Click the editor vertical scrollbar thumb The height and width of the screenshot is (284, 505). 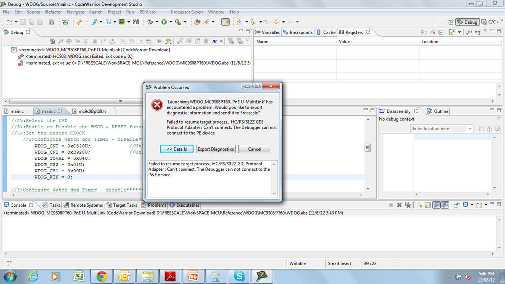(368, 148)
